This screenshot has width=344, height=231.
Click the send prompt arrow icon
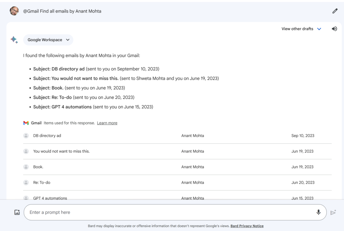coord(333,212)
